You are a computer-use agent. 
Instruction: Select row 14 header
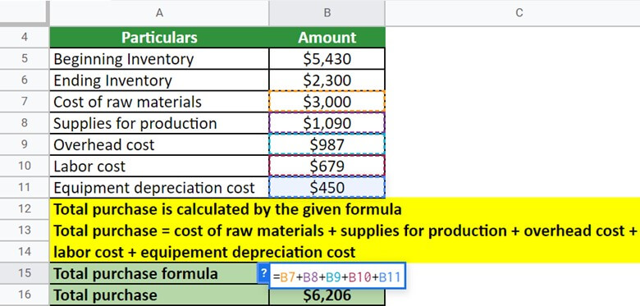coord(25,252)
